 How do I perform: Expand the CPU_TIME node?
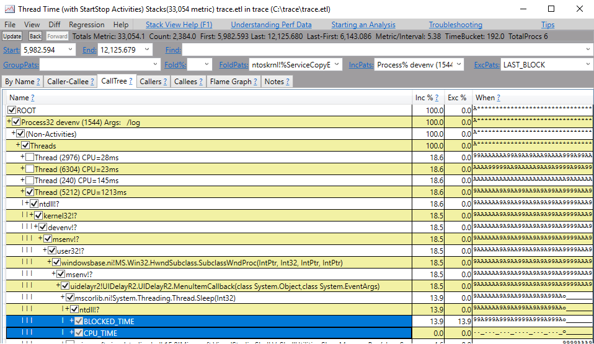click(71, 333)
